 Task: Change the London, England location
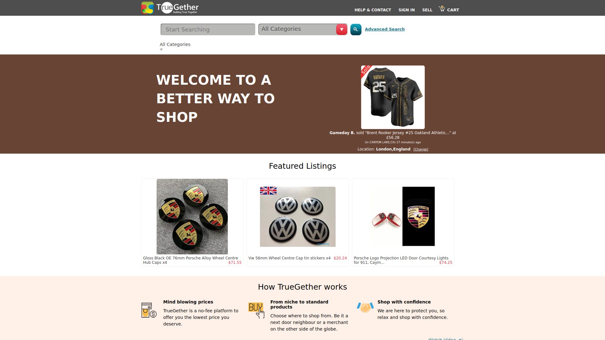421,149
